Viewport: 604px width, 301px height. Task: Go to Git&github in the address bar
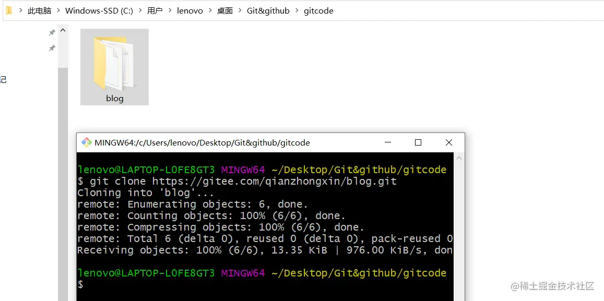tap(268, 11)
